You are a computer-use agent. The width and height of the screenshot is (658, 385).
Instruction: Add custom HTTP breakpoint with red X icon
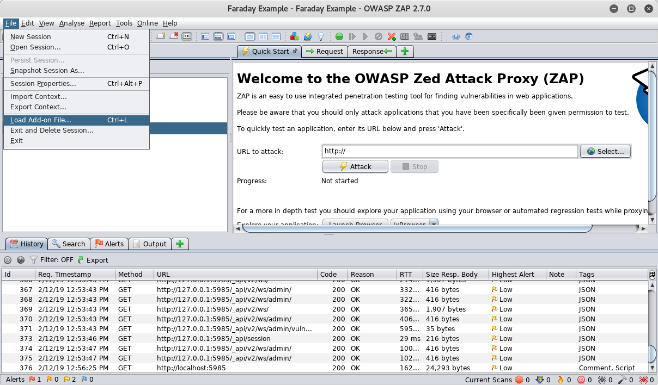coord(392,36)
